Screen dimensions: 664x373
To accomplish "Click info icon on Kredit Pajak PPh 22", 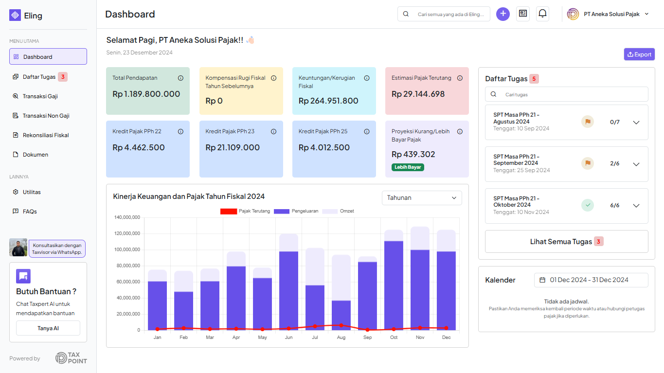I will [x=180, y=131].
